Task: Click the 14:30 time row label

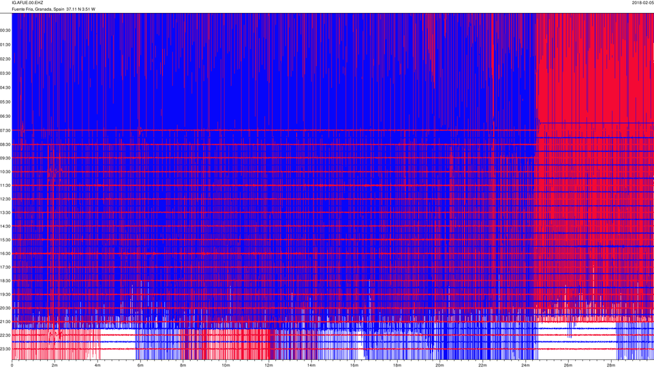Action: (5, 226)
